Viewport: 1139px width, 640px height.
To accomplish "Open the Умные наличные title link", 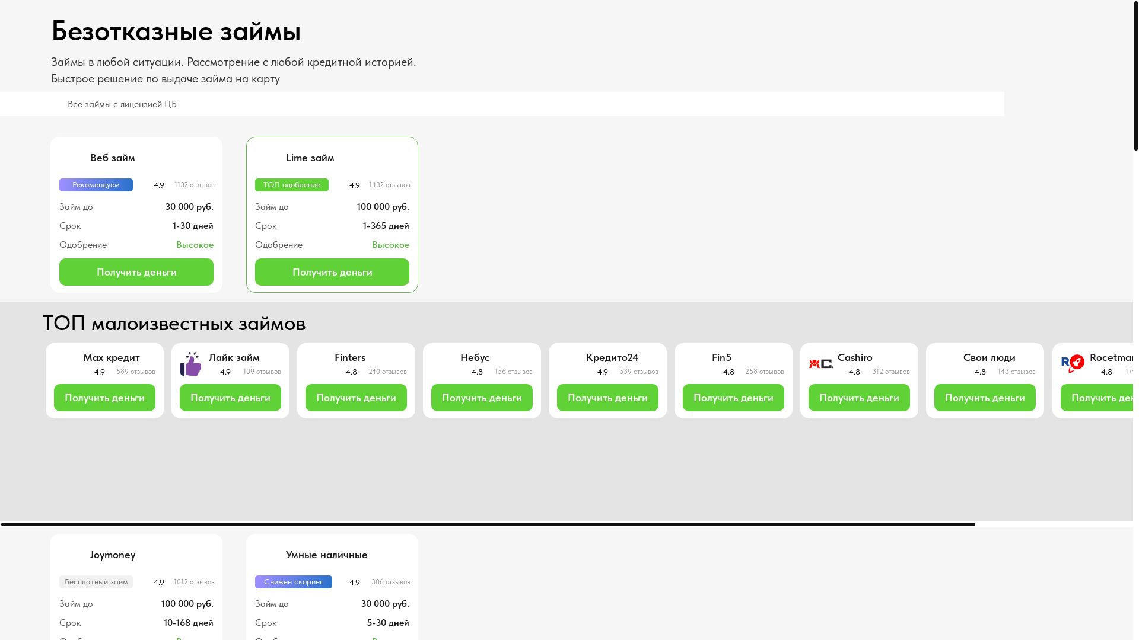I will (x=327, y=555).
